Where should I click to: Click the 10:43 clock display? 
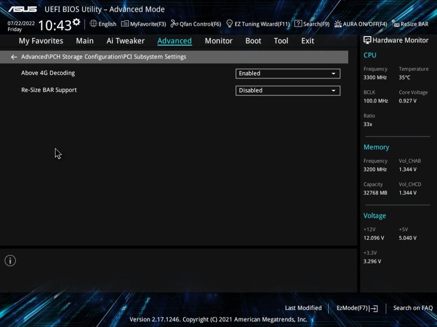pyautogui.click(x=55, y=26)
